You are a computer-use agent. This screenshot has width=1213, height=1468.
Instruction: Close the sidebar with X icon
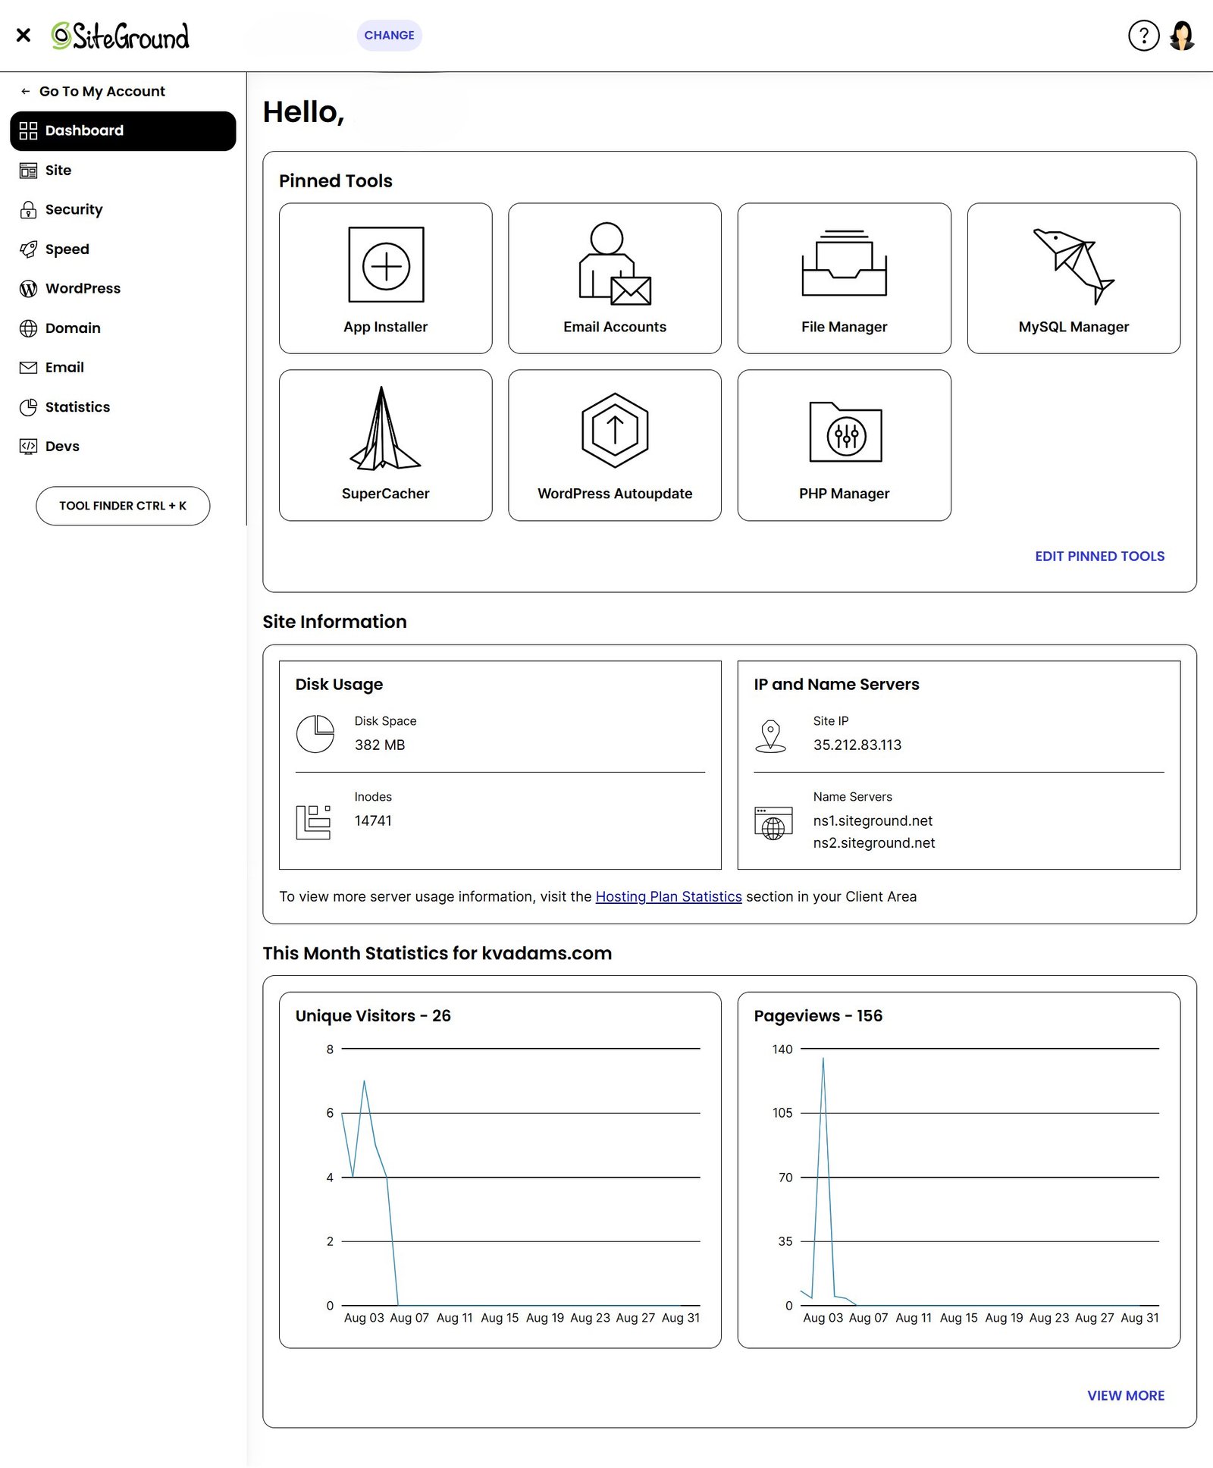[24, 36]
